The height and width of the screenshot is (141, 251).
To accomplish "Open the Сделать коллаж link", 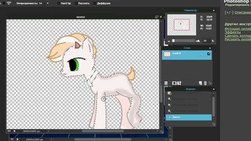I will (238, 36).
